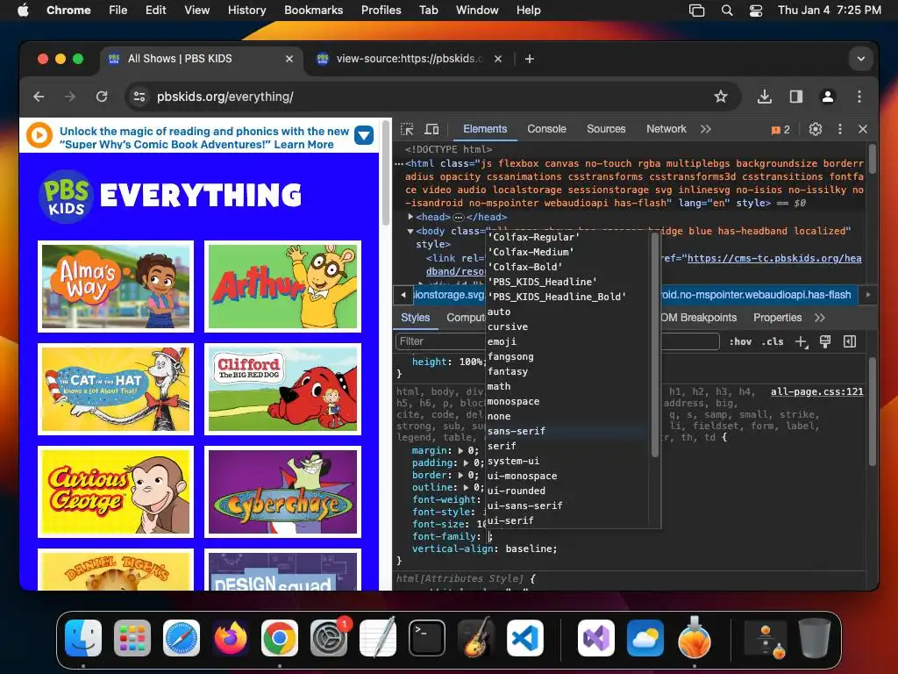The height and width of the screenshot is (674, 898).
Task: Expand the padding shorthand property
Action: 466,462
